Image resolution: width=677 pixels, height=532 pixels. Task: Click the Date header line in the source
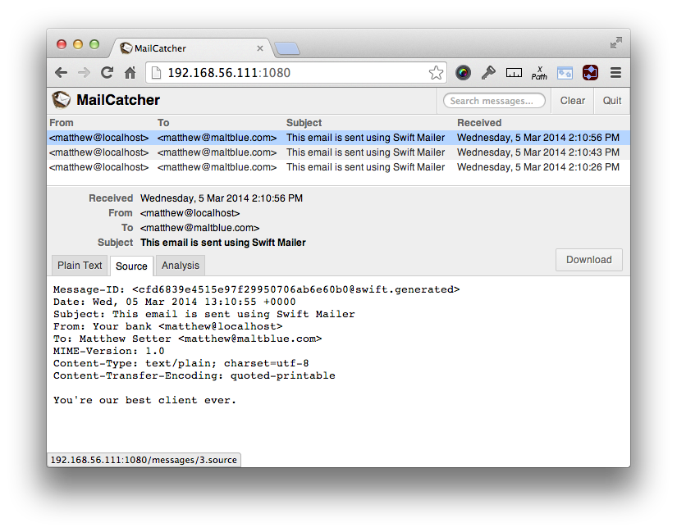(x=175, y=302)
